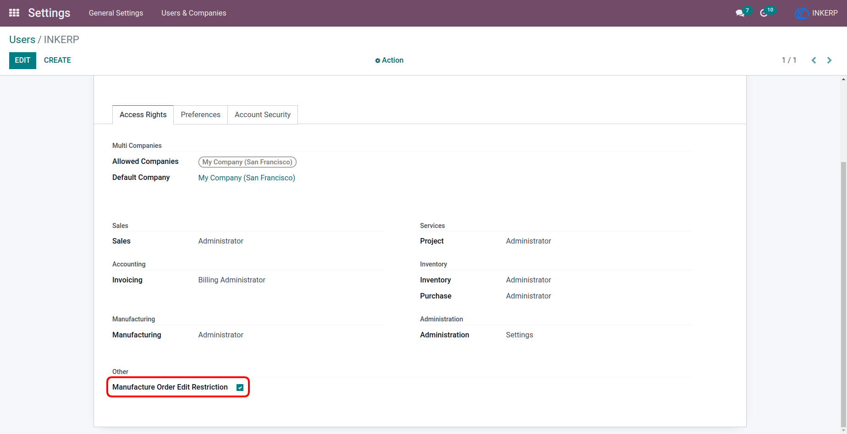Open Users & Companies menu
Image resolution: width=847 pixels, height=434 pixels.
tap(194, 13)
